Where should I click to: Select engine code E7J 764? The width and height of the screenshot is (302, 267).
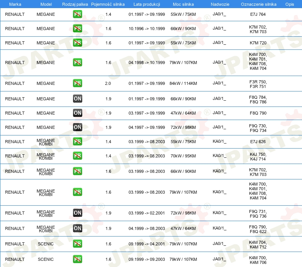click(258, 14)
